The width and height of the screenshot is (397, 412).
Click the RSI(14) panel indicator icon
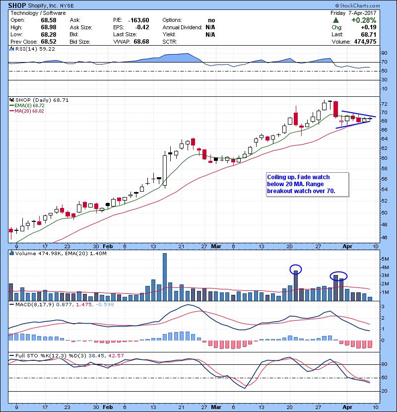tap(12, 49)
